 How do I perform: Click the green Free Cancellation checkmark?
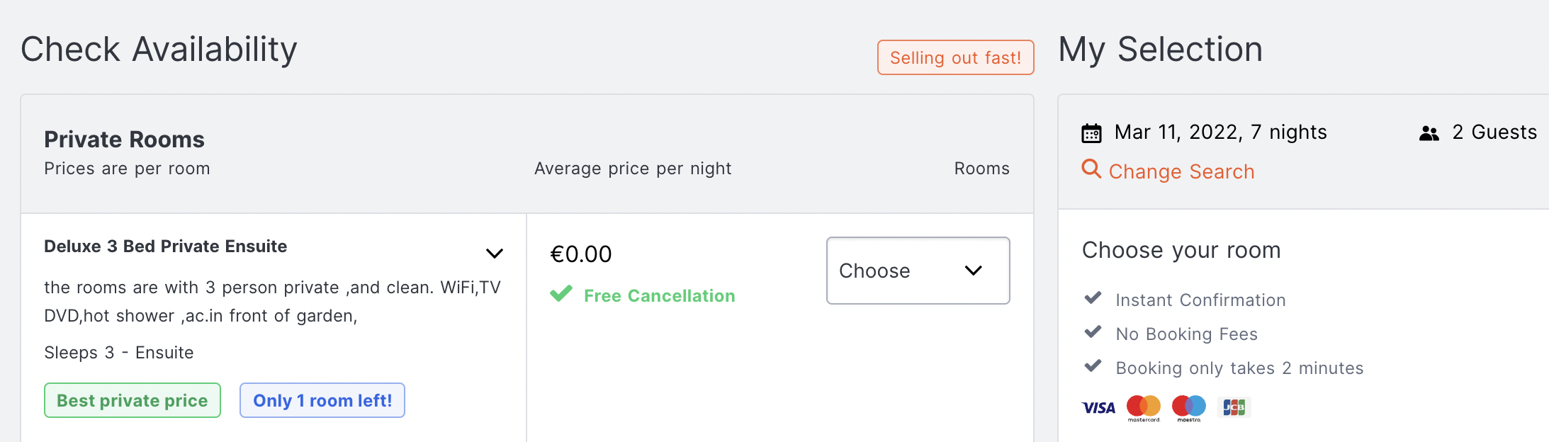tap(561, 294)
